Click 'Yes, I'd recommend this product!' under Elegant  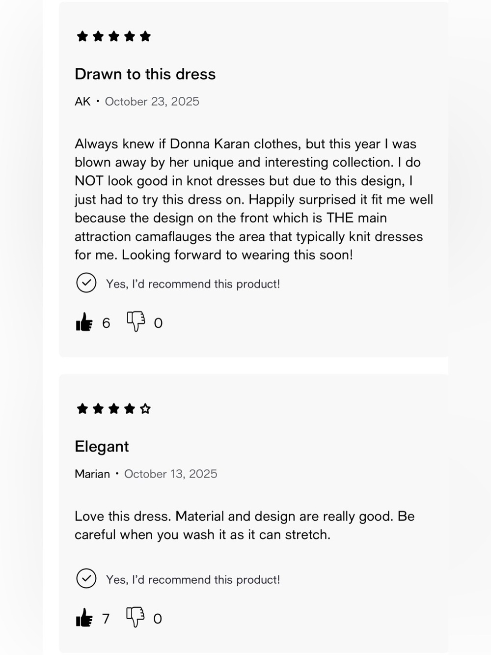click(x=193, y=580)
